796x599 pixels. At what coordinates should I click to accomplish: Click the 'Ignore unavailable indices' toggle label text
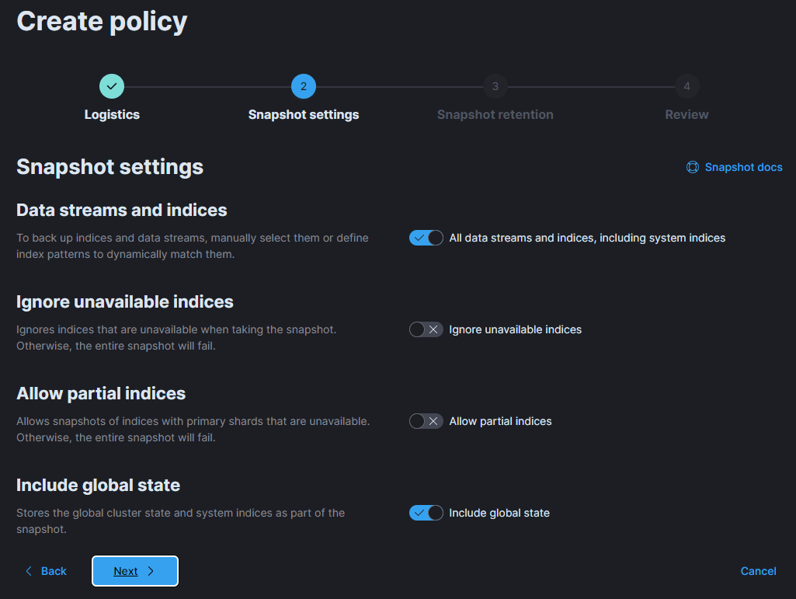tap(516, 329)
